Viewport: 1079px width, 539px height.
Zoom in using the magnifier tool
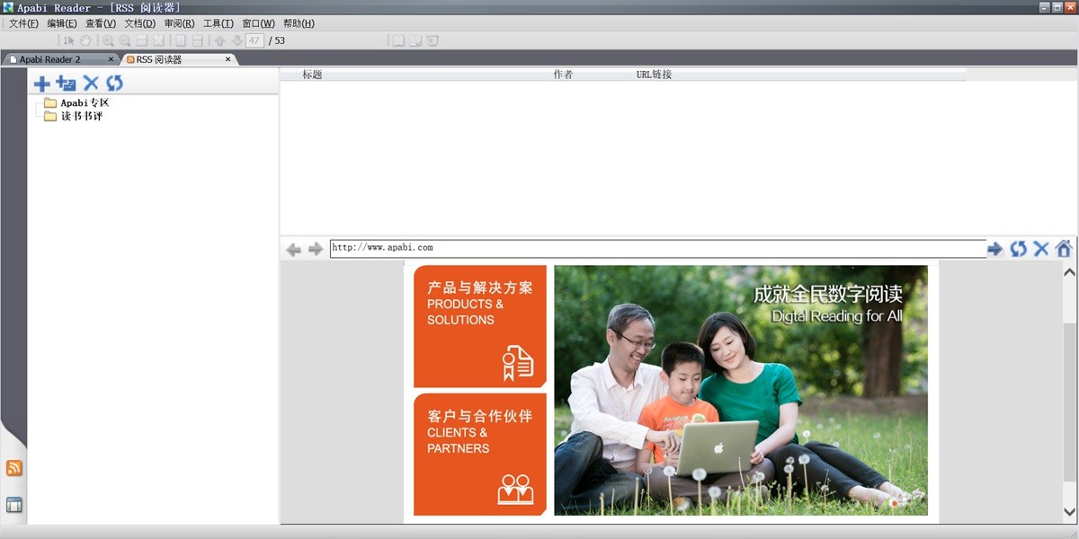pyautogui.click(x=109, y=40)
